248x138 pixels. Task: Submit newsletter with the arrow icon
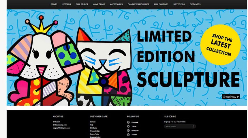tap(193, 126)
